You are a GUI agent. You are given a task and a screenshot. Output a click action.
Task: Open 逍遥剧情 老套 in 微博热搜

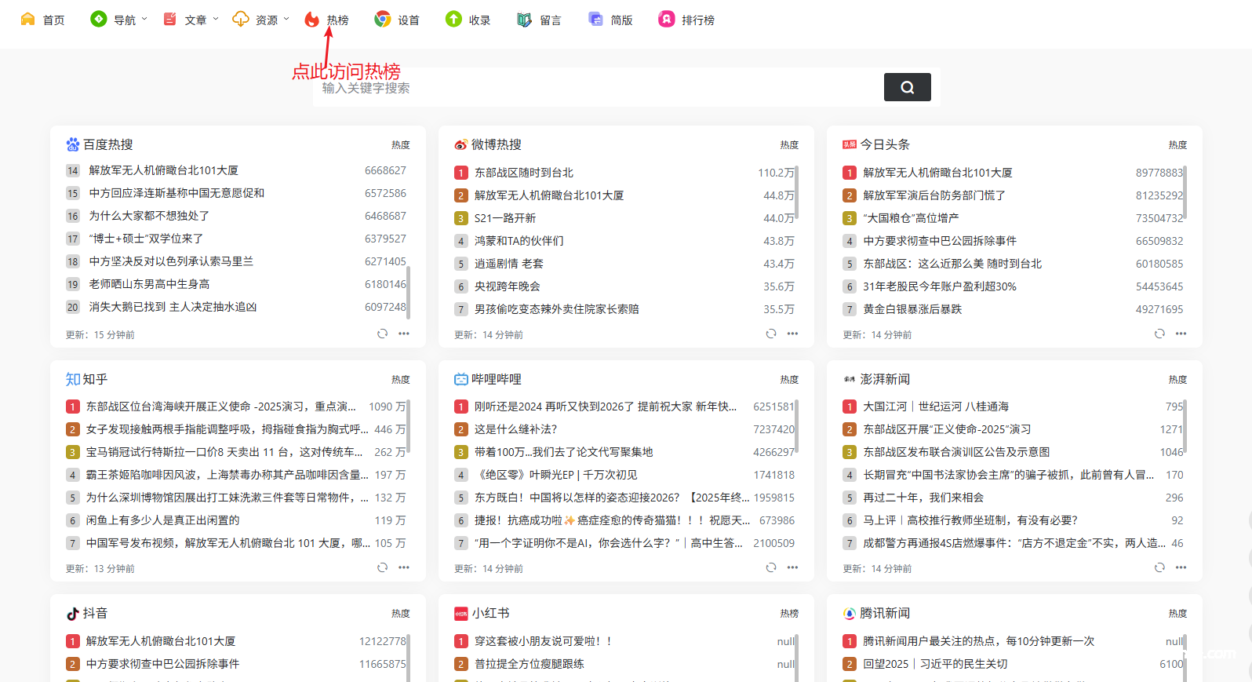pos(508,264)
